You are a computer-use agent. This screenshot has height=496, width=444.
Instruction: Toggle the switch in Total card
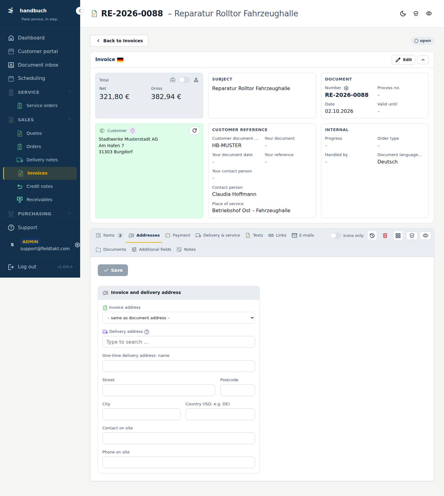click(184, 80)
